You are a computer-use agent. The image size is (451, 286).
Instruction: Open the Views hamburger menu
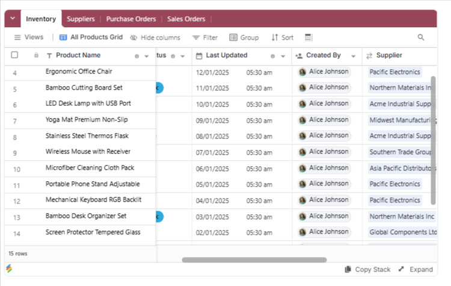(29, 37)
